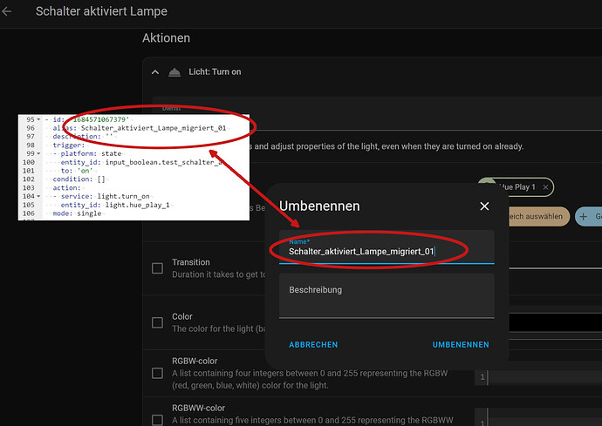Go back using the arrow icon
602x426 pixels.
click(6, 11)
